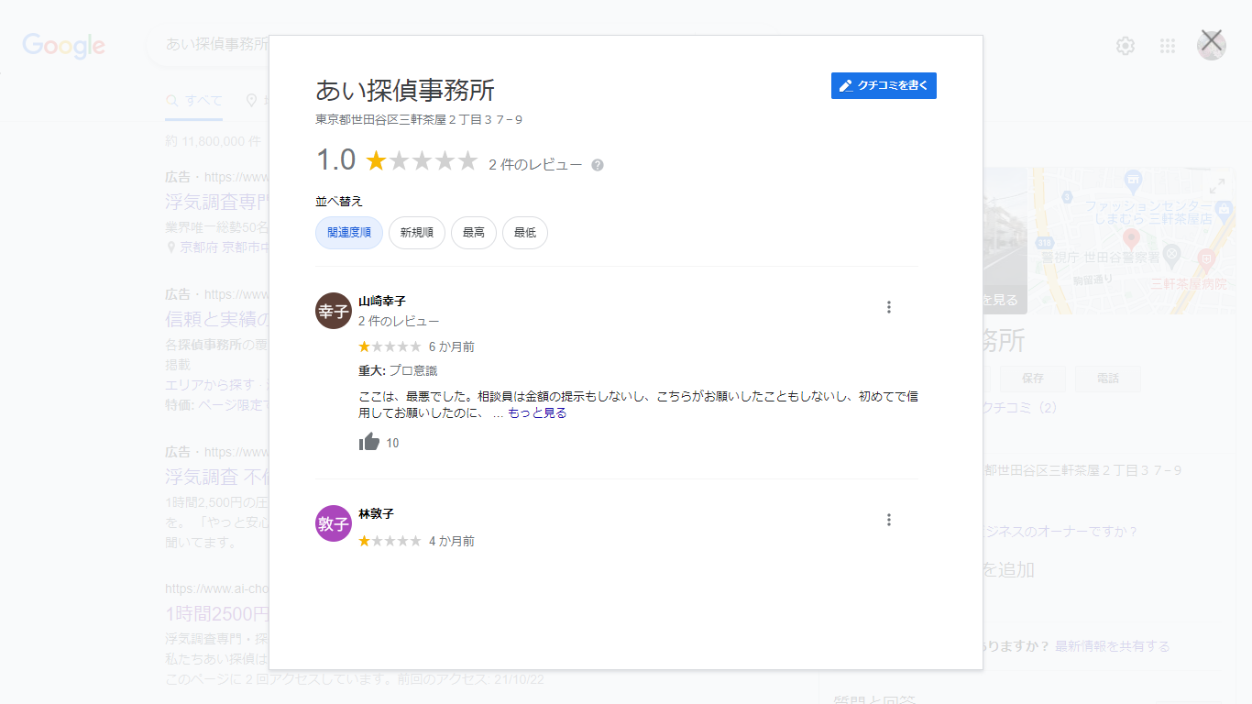The image size is (1252, 704).
Task: Expand the review with もっと見る
Action: coord(537,413)
